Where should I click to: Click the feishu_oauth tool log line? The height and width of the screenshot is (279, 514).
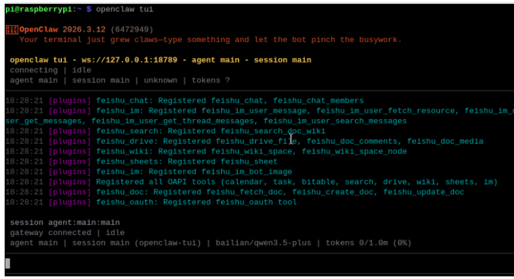150,202
